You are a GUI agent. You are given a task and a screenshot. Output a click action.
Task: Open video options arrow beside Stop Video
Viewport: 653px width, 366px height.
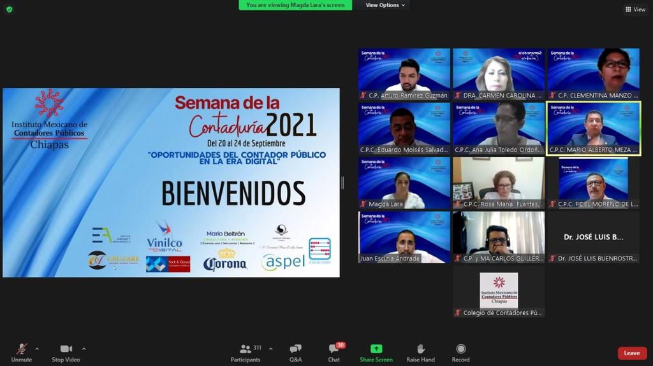[84, 349]
